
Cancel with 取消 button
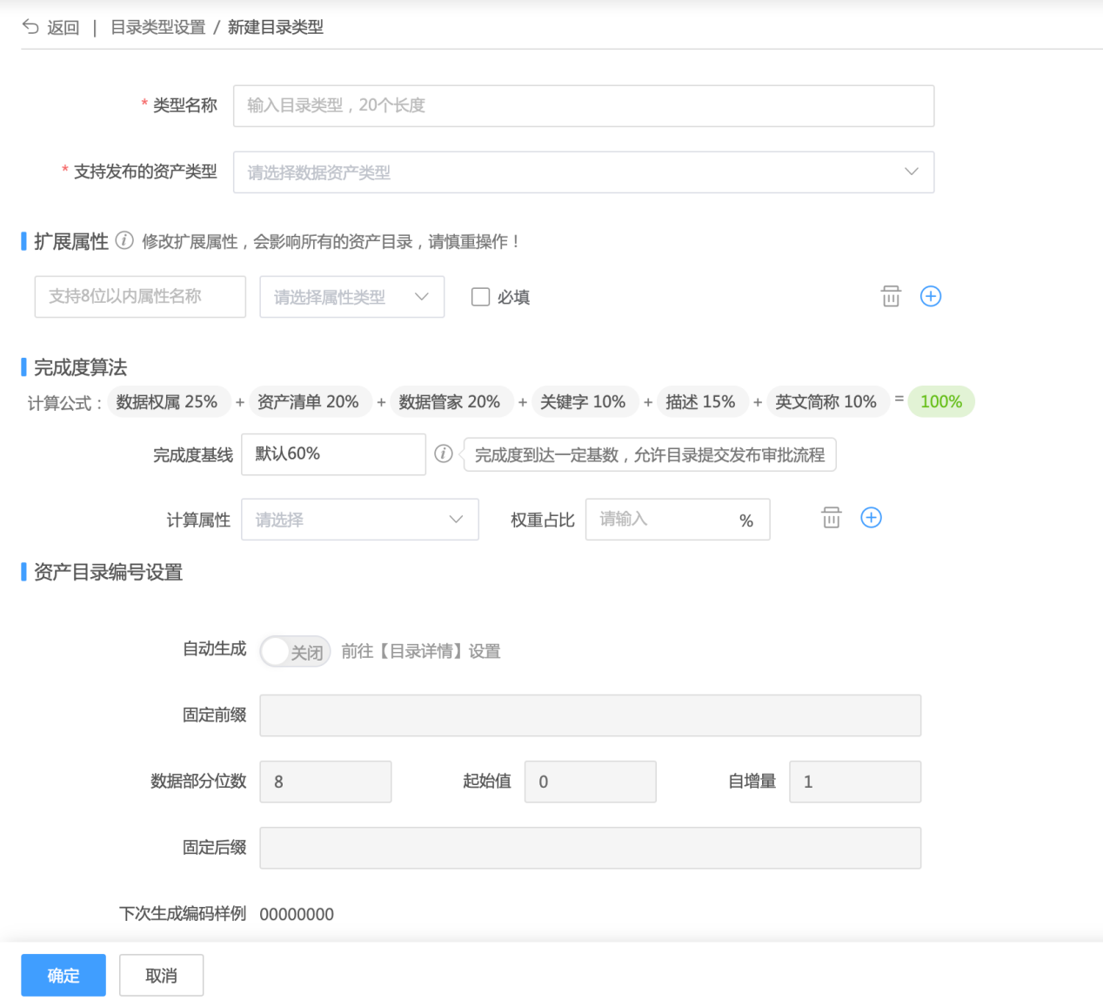tap(161, 975)
